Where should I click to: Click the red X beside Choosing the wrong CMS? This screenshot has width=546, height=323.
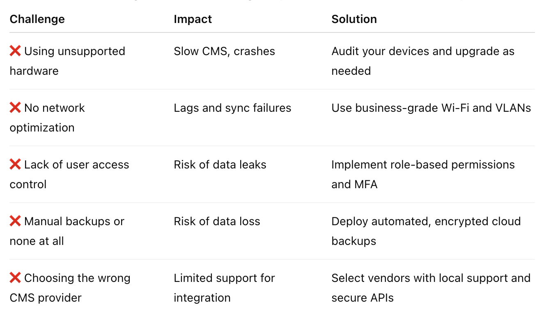point(15,278)
